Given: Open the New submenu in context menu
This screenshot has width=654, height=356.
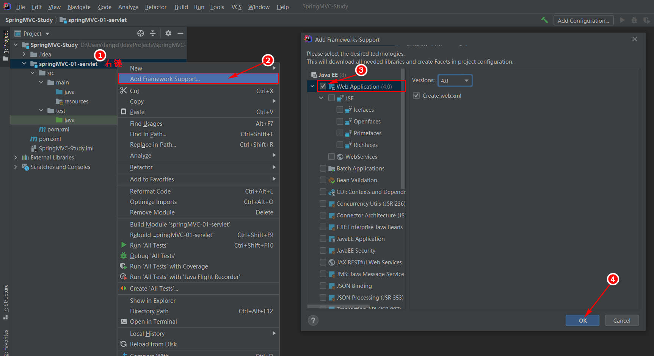Looking at the screenshot, I should coord(199,68).
